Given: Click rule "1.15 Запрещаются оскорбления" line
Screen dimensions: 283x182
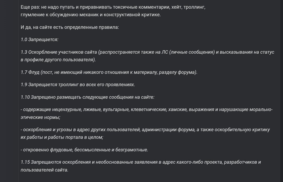Looking at the screenshot, I should click(x=141, y=162).
